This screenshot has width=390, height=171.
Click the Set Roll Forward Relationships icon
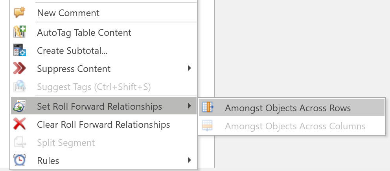pyautogui.click(x=19, y=106)
